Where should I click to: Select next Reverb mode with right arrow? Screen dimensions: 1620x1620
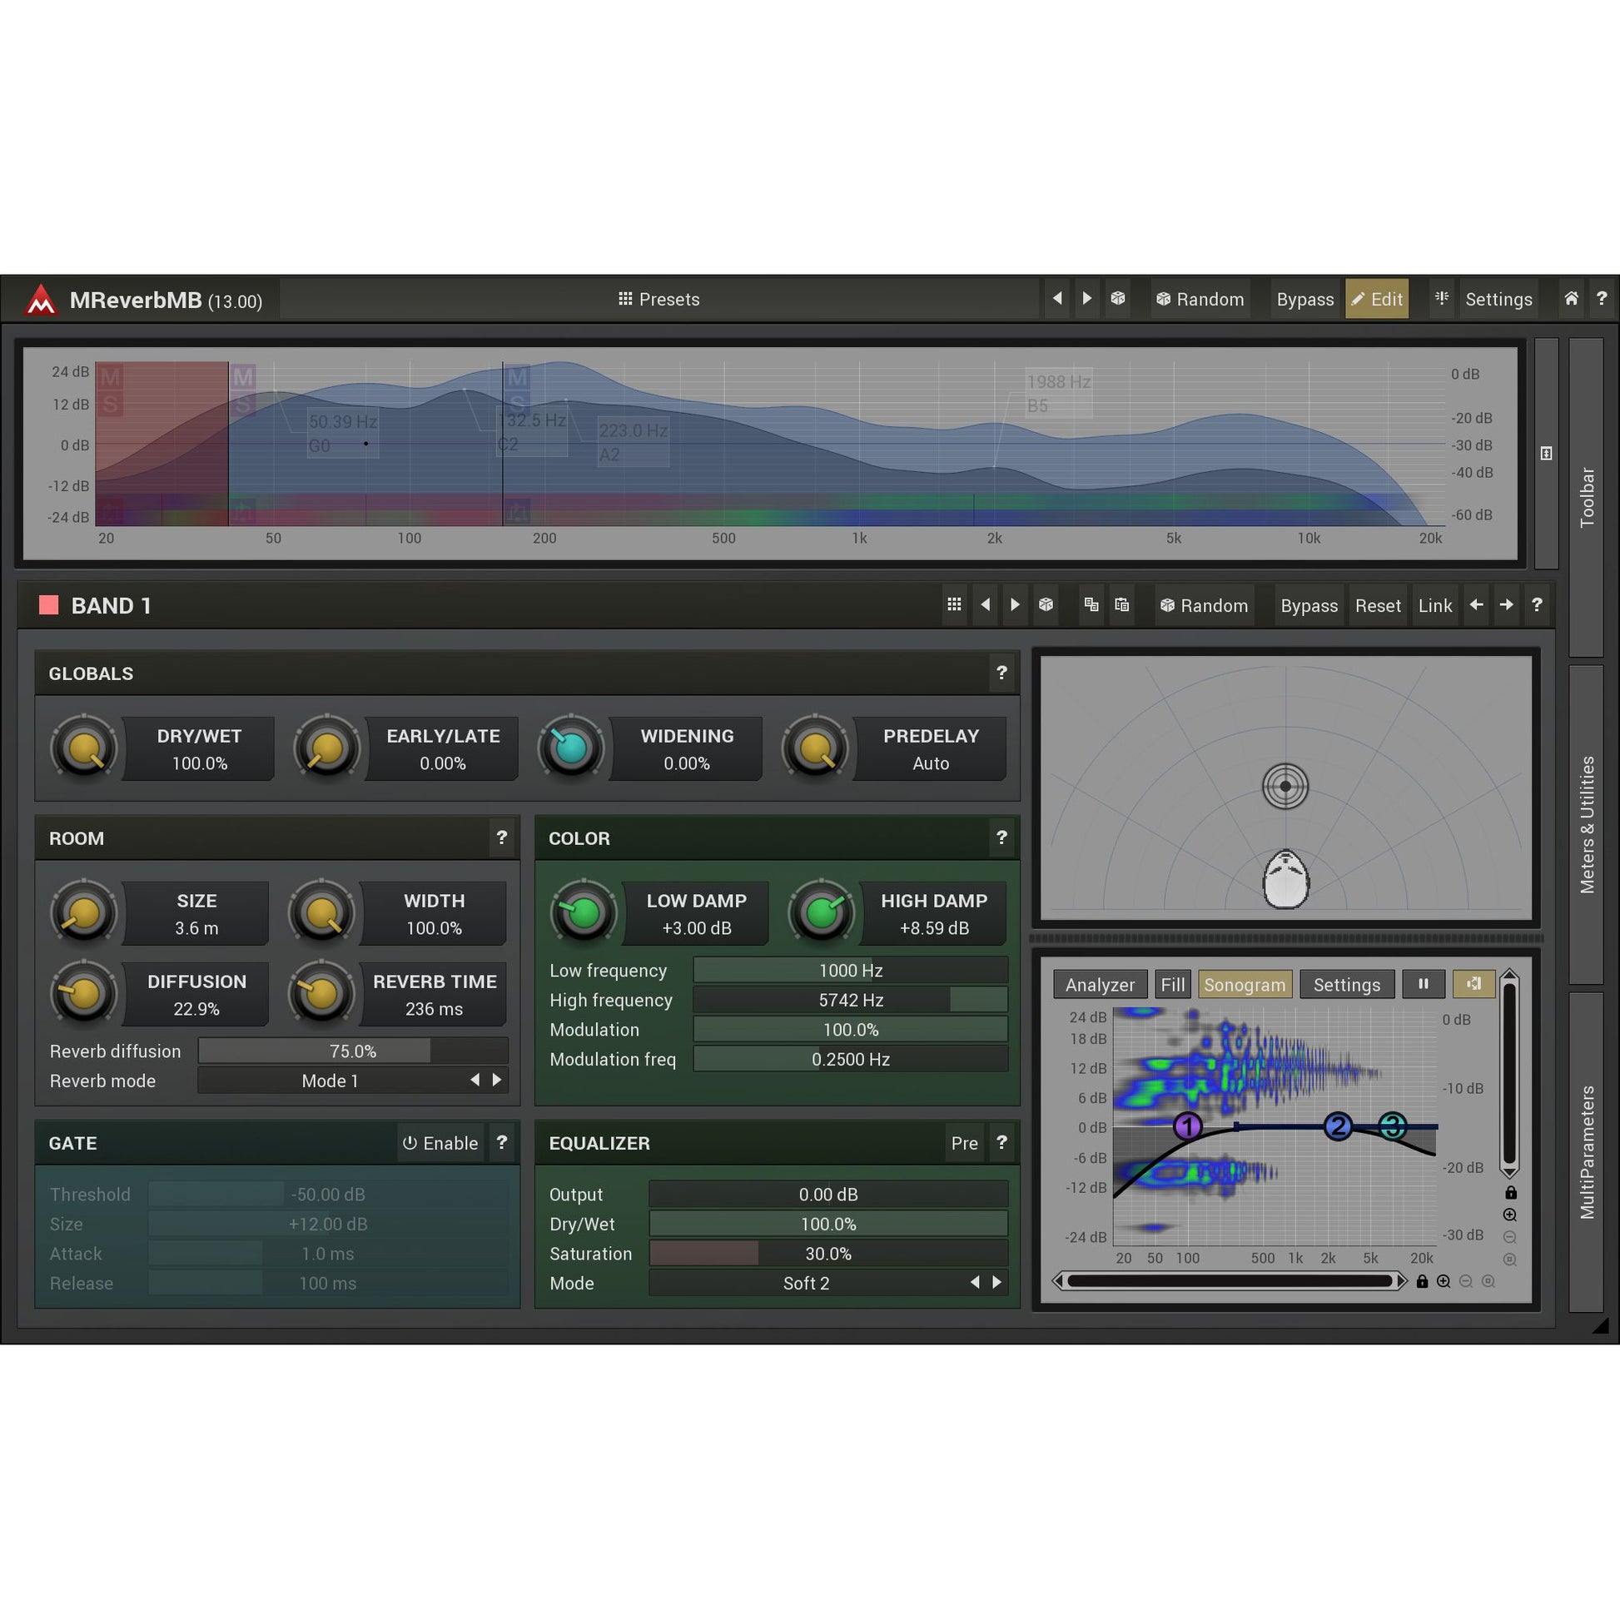pyautogui.click(x=497, y=1080)
